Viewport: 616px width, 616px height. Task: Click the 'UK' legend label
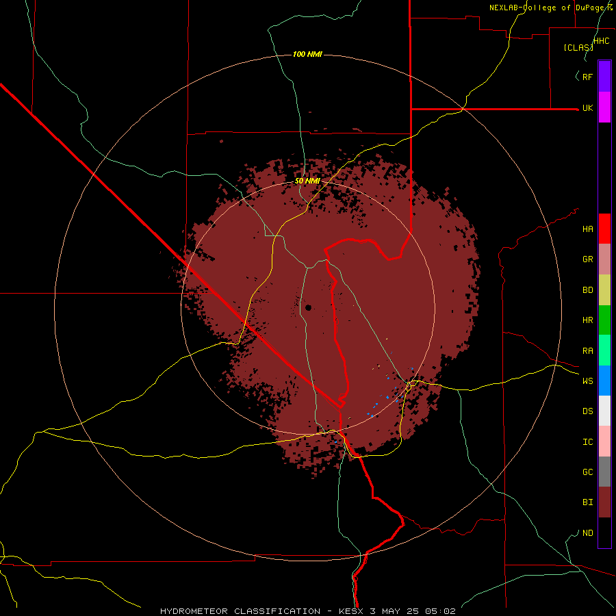[x=587, y=108]
